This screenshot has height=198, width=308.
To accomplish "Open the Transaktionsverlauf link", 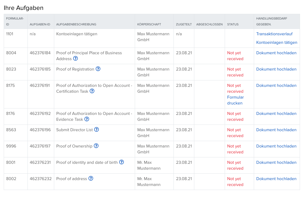I will [274, 34].
